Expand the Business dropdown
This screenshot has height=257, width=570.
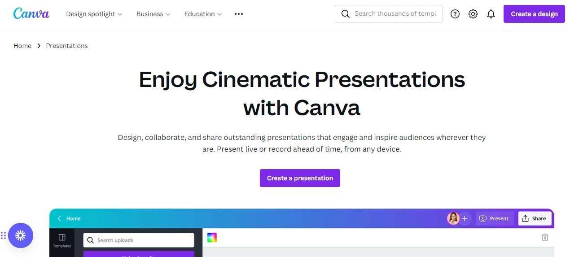pyautogui.click(x=153, y=14)
